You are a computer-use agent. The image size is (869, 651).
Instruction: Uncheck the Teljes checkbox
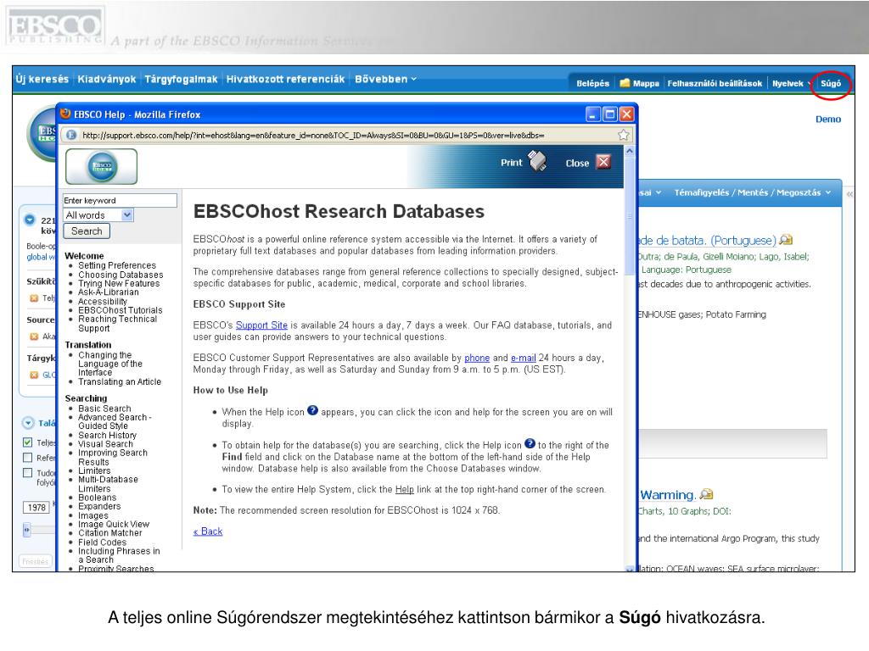27,442
